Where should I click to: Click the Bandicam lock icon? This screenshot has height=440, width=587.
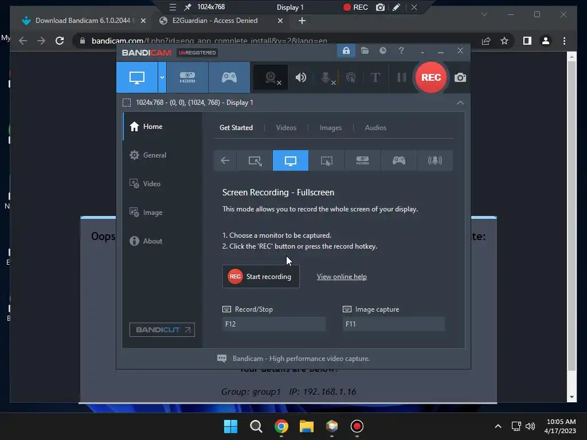point(346,50)
